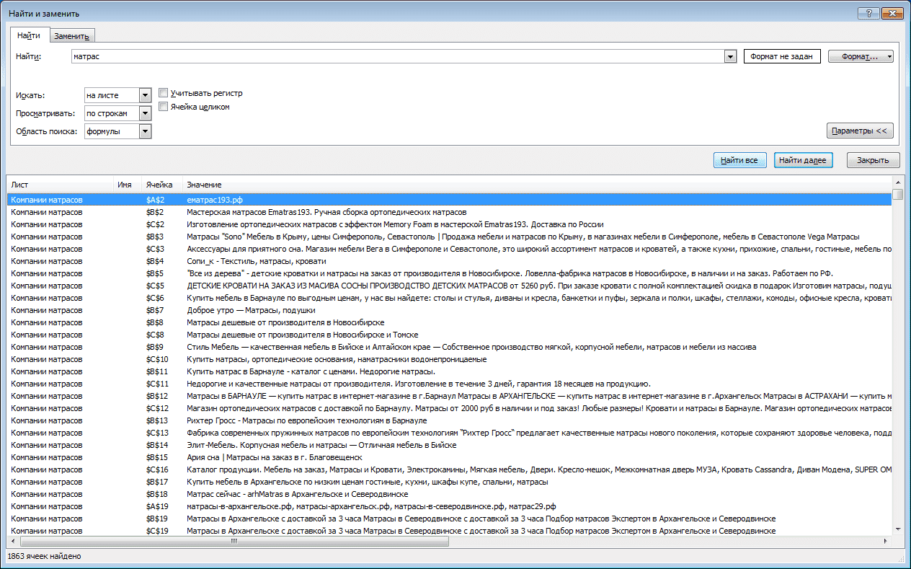Expand the Формат button dropdown arrow
Image resolution: width=911 pixels, height=569 pixels.
[x=889, y=56]
